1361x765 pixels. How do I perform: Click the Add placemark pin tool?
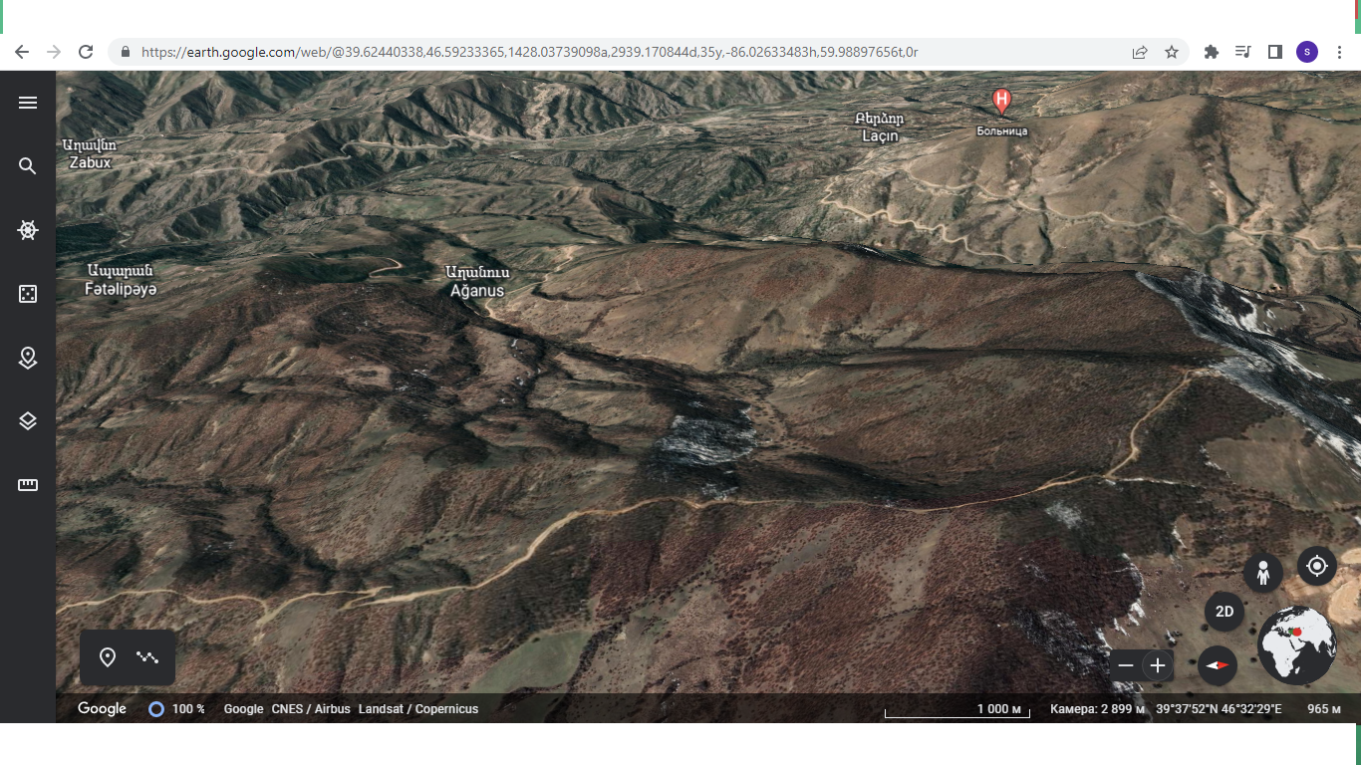(108, 657)
